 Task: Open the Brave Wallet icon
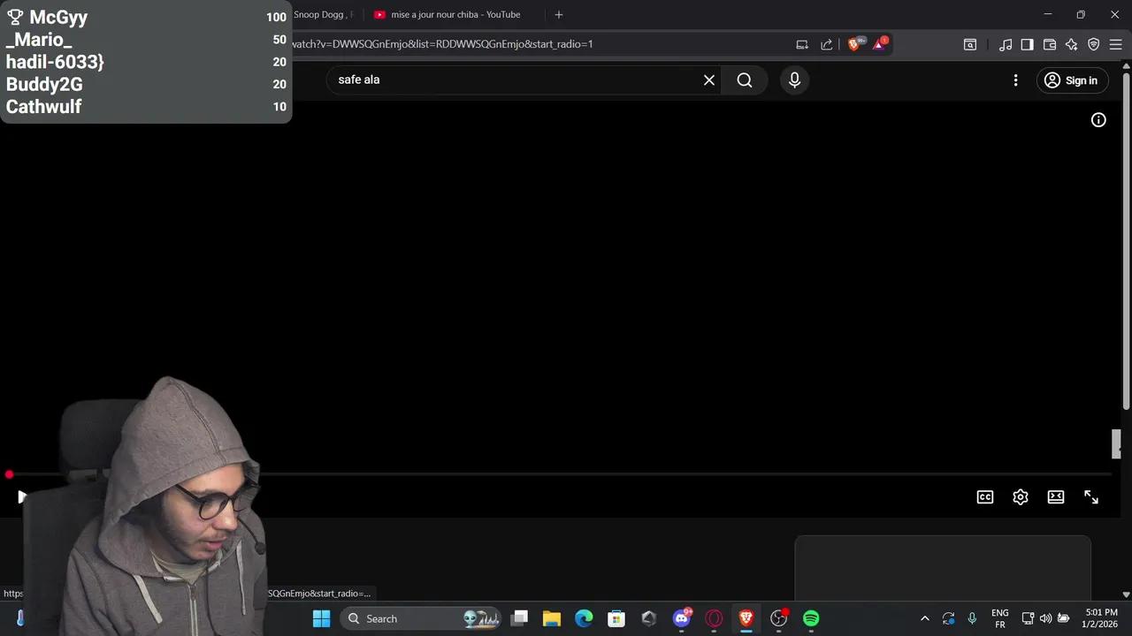1049,44
